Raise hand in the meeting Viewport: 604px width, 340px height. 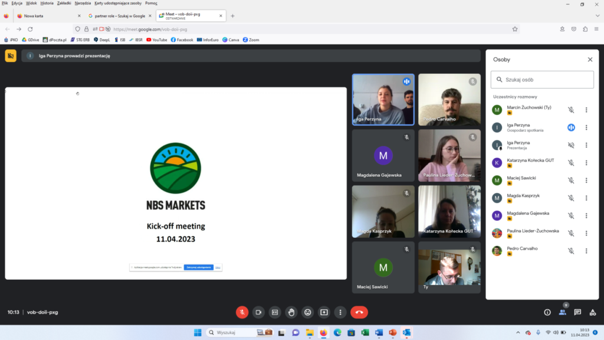click(x=291, y=312)
